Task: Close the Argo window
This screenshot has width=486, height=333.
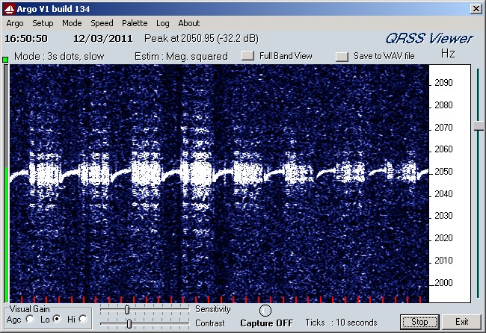Action: coord(476,9)
